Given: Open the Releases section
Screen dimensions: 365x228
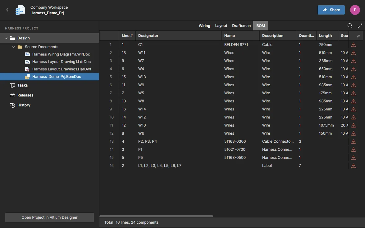Looking at the screenshot, I should (25, 95).
